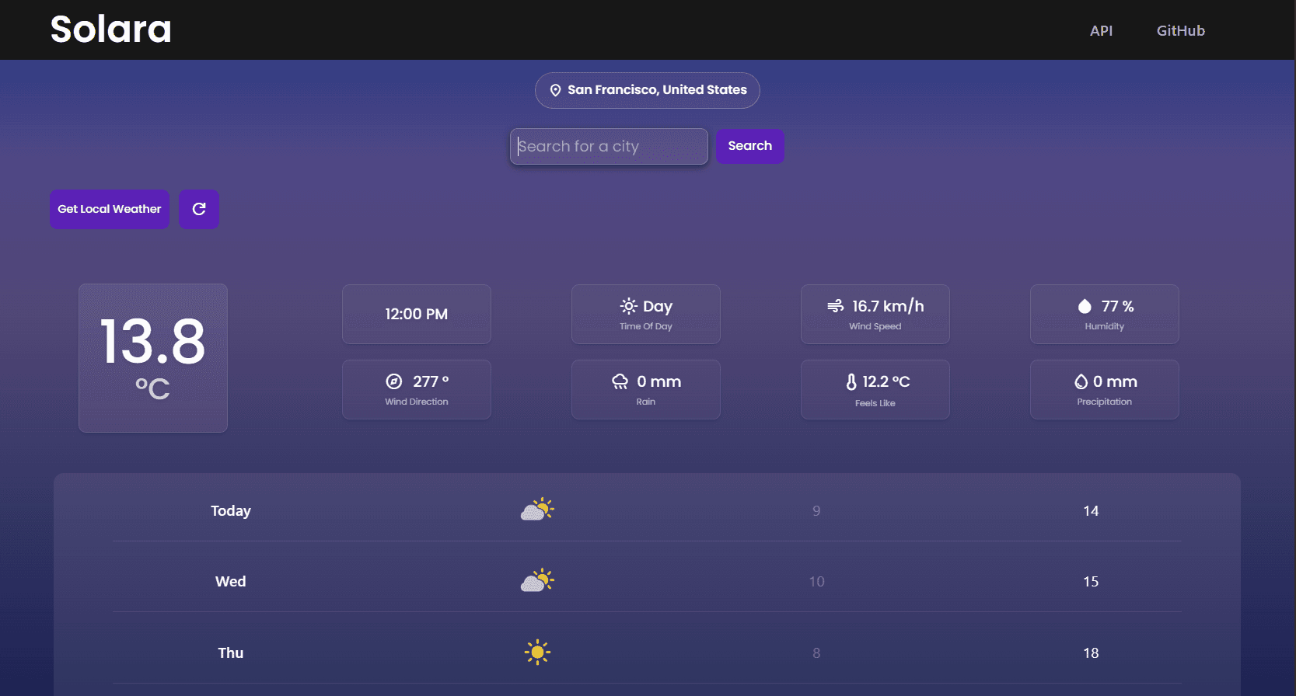Click the Get Local Weather button

[x=110, y=209]
